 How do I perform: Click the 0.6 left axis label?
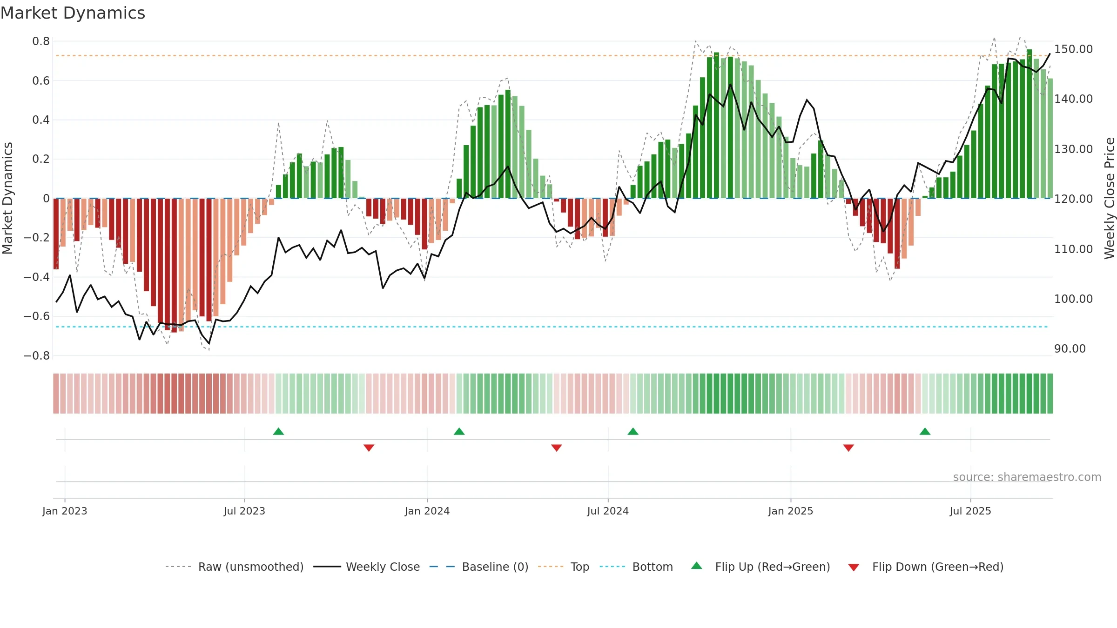[x=41, y=81]
